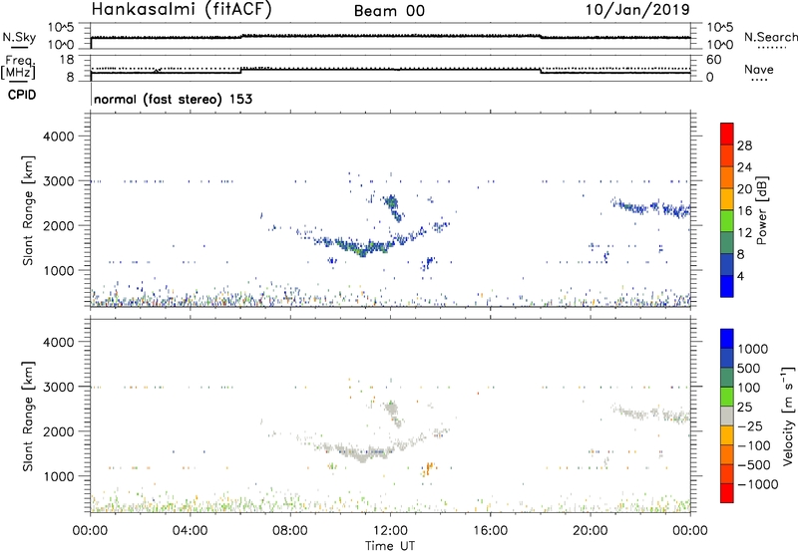This screenshot has width=798, height=552.
Task: Click Slant Range axis title of power panel
Action: click(x=28, y=210)
